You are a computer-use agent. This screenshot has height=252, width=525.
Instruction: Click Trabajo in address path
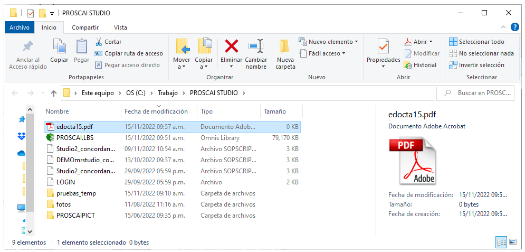(x=168, y=93)
